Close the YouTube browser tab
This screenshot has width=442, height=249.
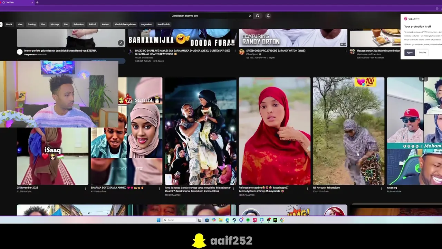pos(32,2)
